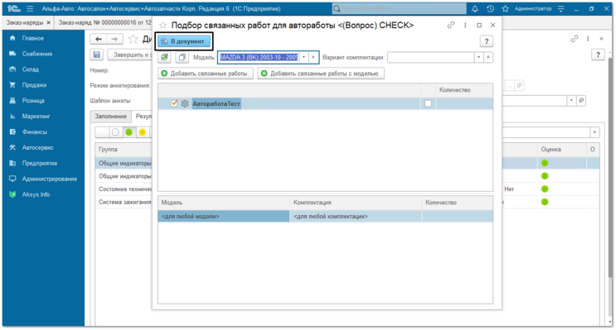This screenshot has width=616, height=330.
Task: Close the Заказ-наряды tab
Action: coord(48,22)
